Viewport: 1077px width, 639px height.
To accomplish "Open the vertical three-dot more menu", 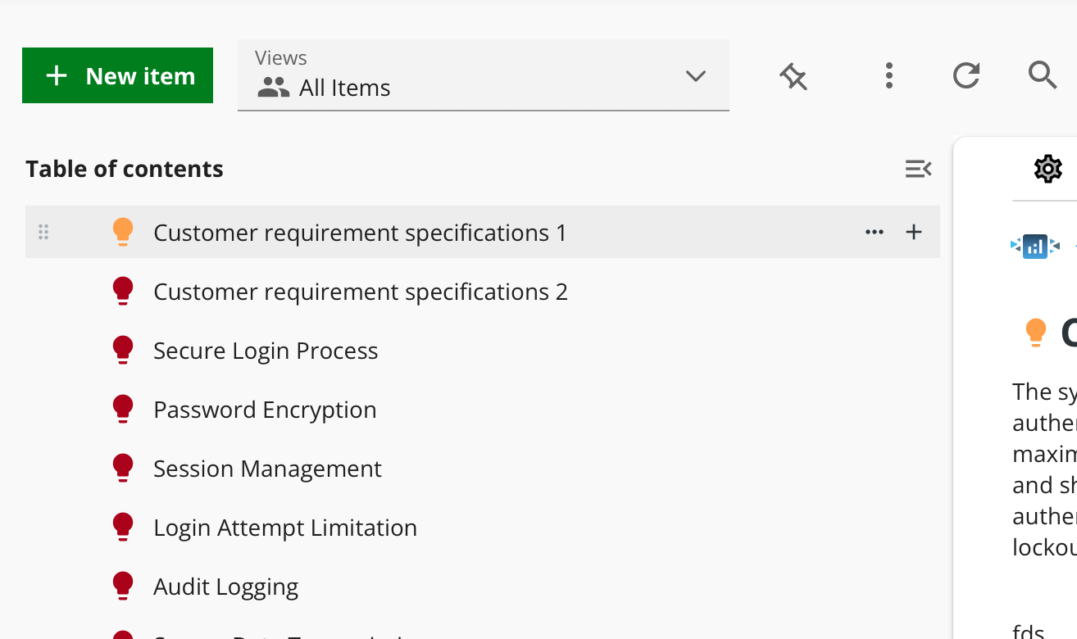I will [888, 75].
